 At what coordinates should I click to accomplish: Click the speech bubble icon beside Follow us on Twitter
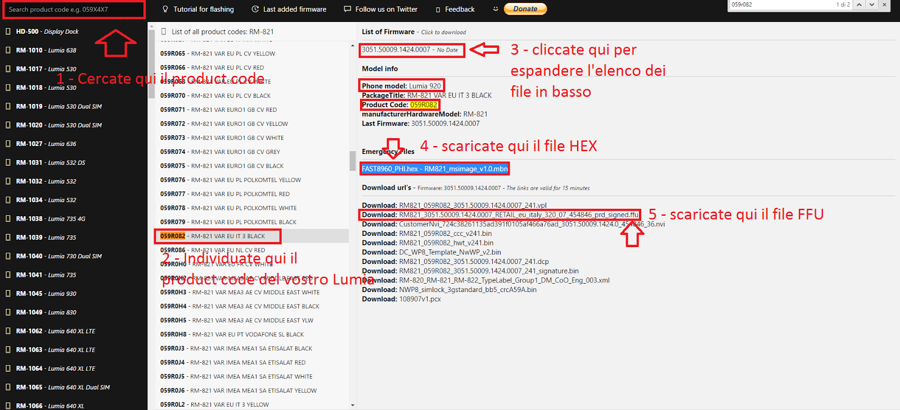pos(348,9)
